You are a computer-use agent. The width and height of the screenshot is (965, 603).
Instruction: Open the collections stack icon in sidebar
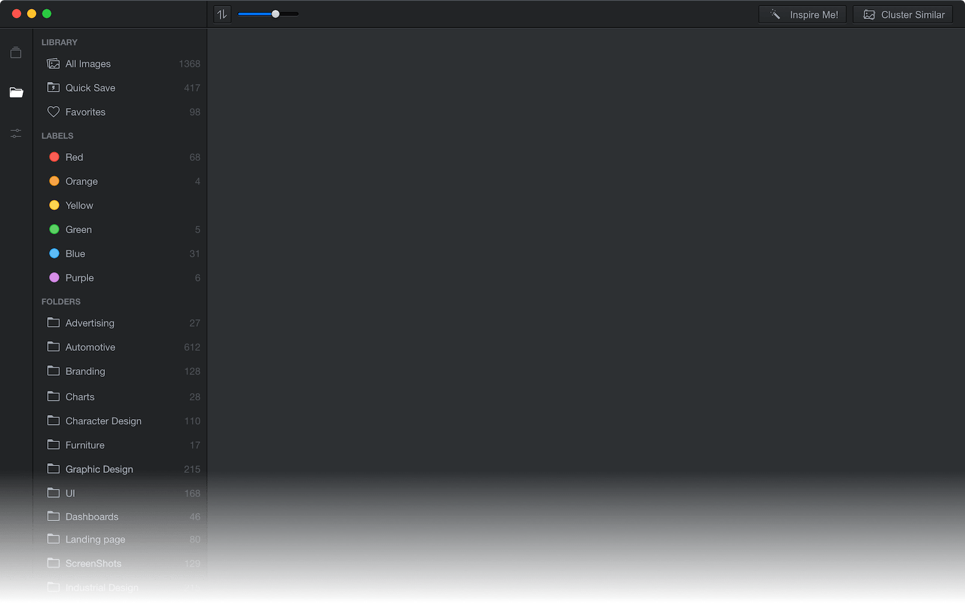16,53
